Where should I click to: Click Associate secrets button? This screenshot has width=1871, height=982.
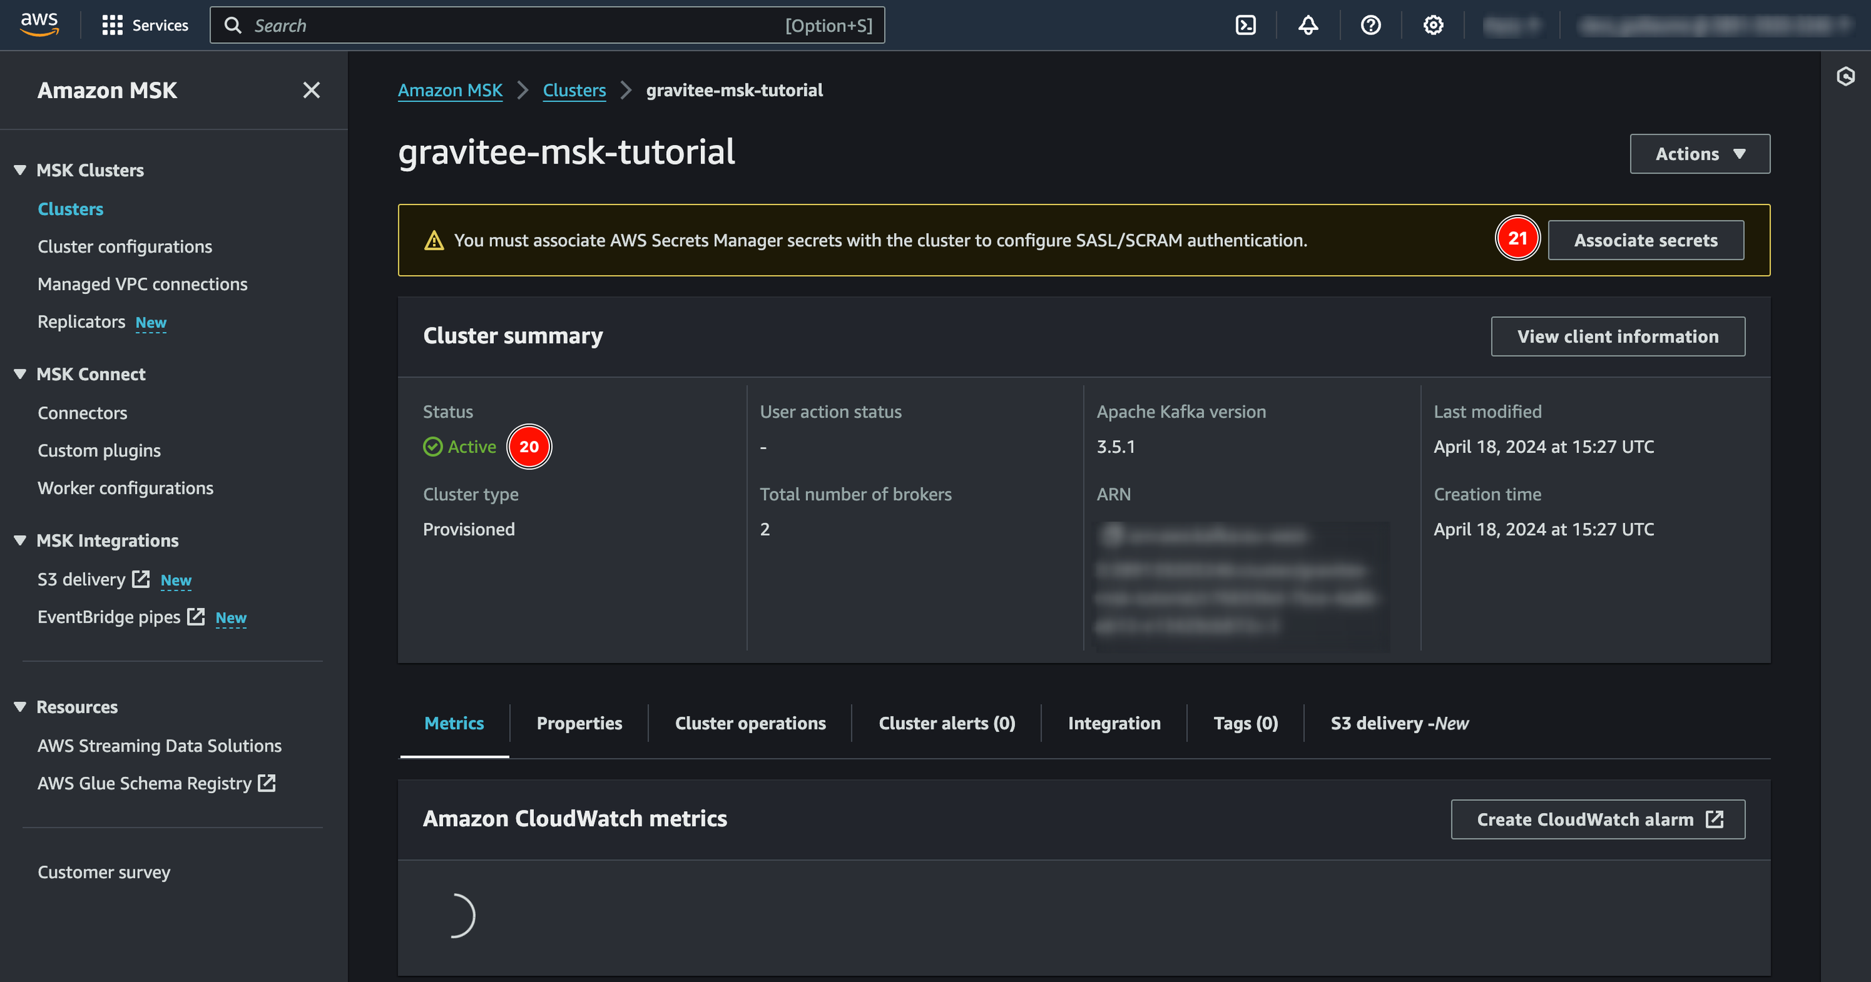pyautogui.click(x=1646, y=240)
